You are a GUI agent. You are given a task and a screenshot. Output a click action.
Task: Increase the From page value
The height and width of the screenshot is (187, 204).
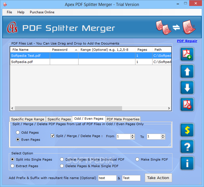tap(133, 135)
